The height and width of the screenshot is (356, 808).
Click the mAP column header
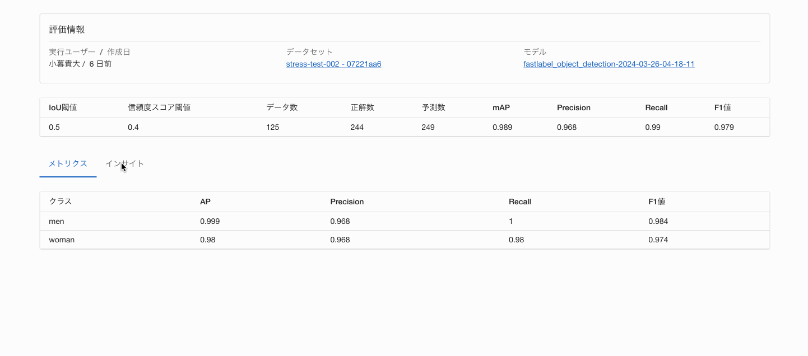(501, 107)
